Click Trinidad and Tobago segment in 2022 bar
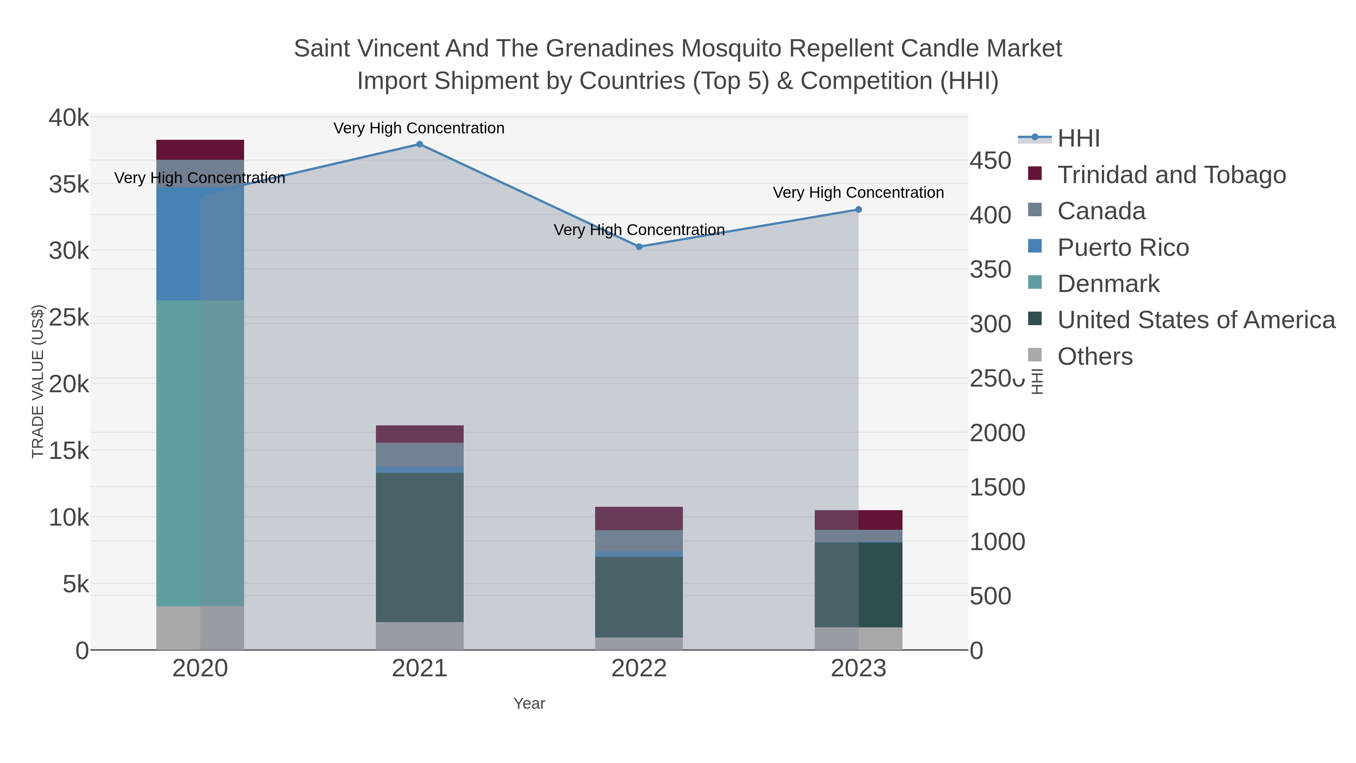Viewport: 1356px width, 763px height. pos(639,519)
